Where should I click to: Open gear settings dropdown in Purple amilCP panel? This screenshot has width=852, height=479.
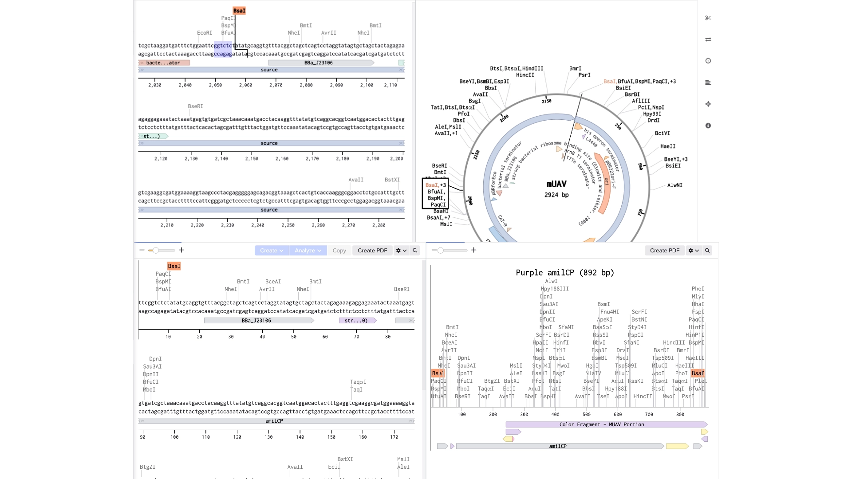click(694, 251)
